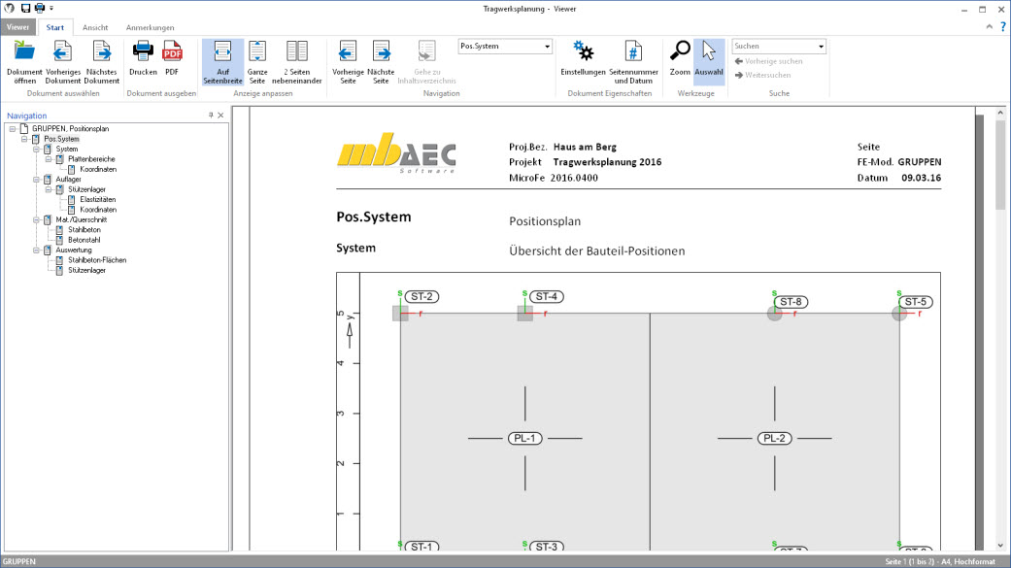Click the Gehe zu Inhaltsverzeichnis button
This screenshot has width=1011, height=568.
426,62
